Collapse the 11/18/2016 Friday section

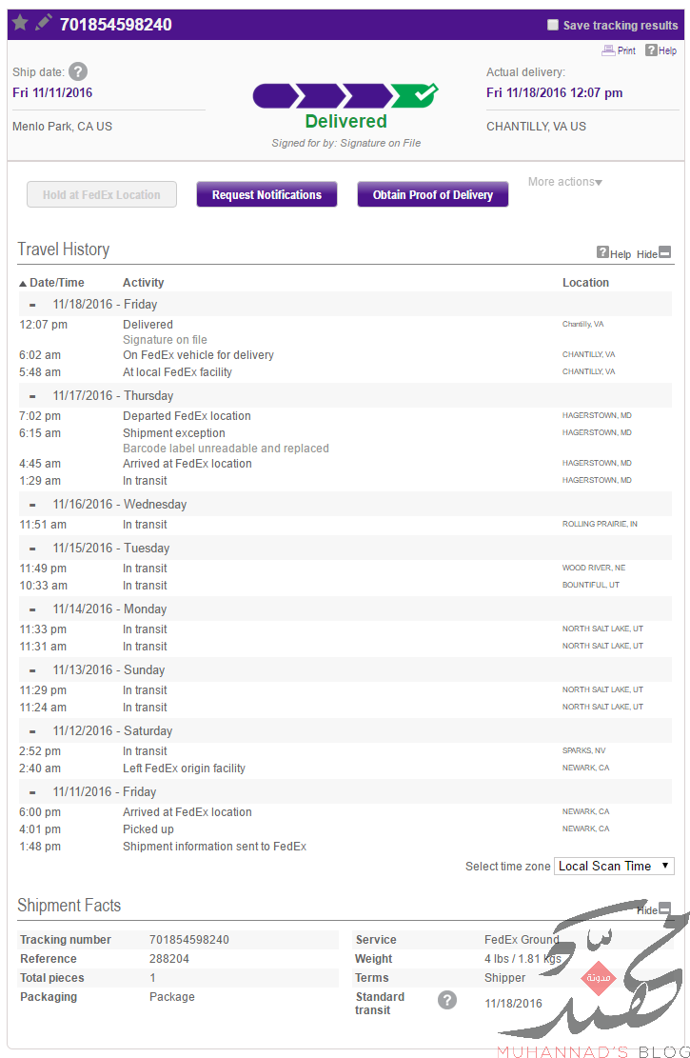click(x=32, y=305)
